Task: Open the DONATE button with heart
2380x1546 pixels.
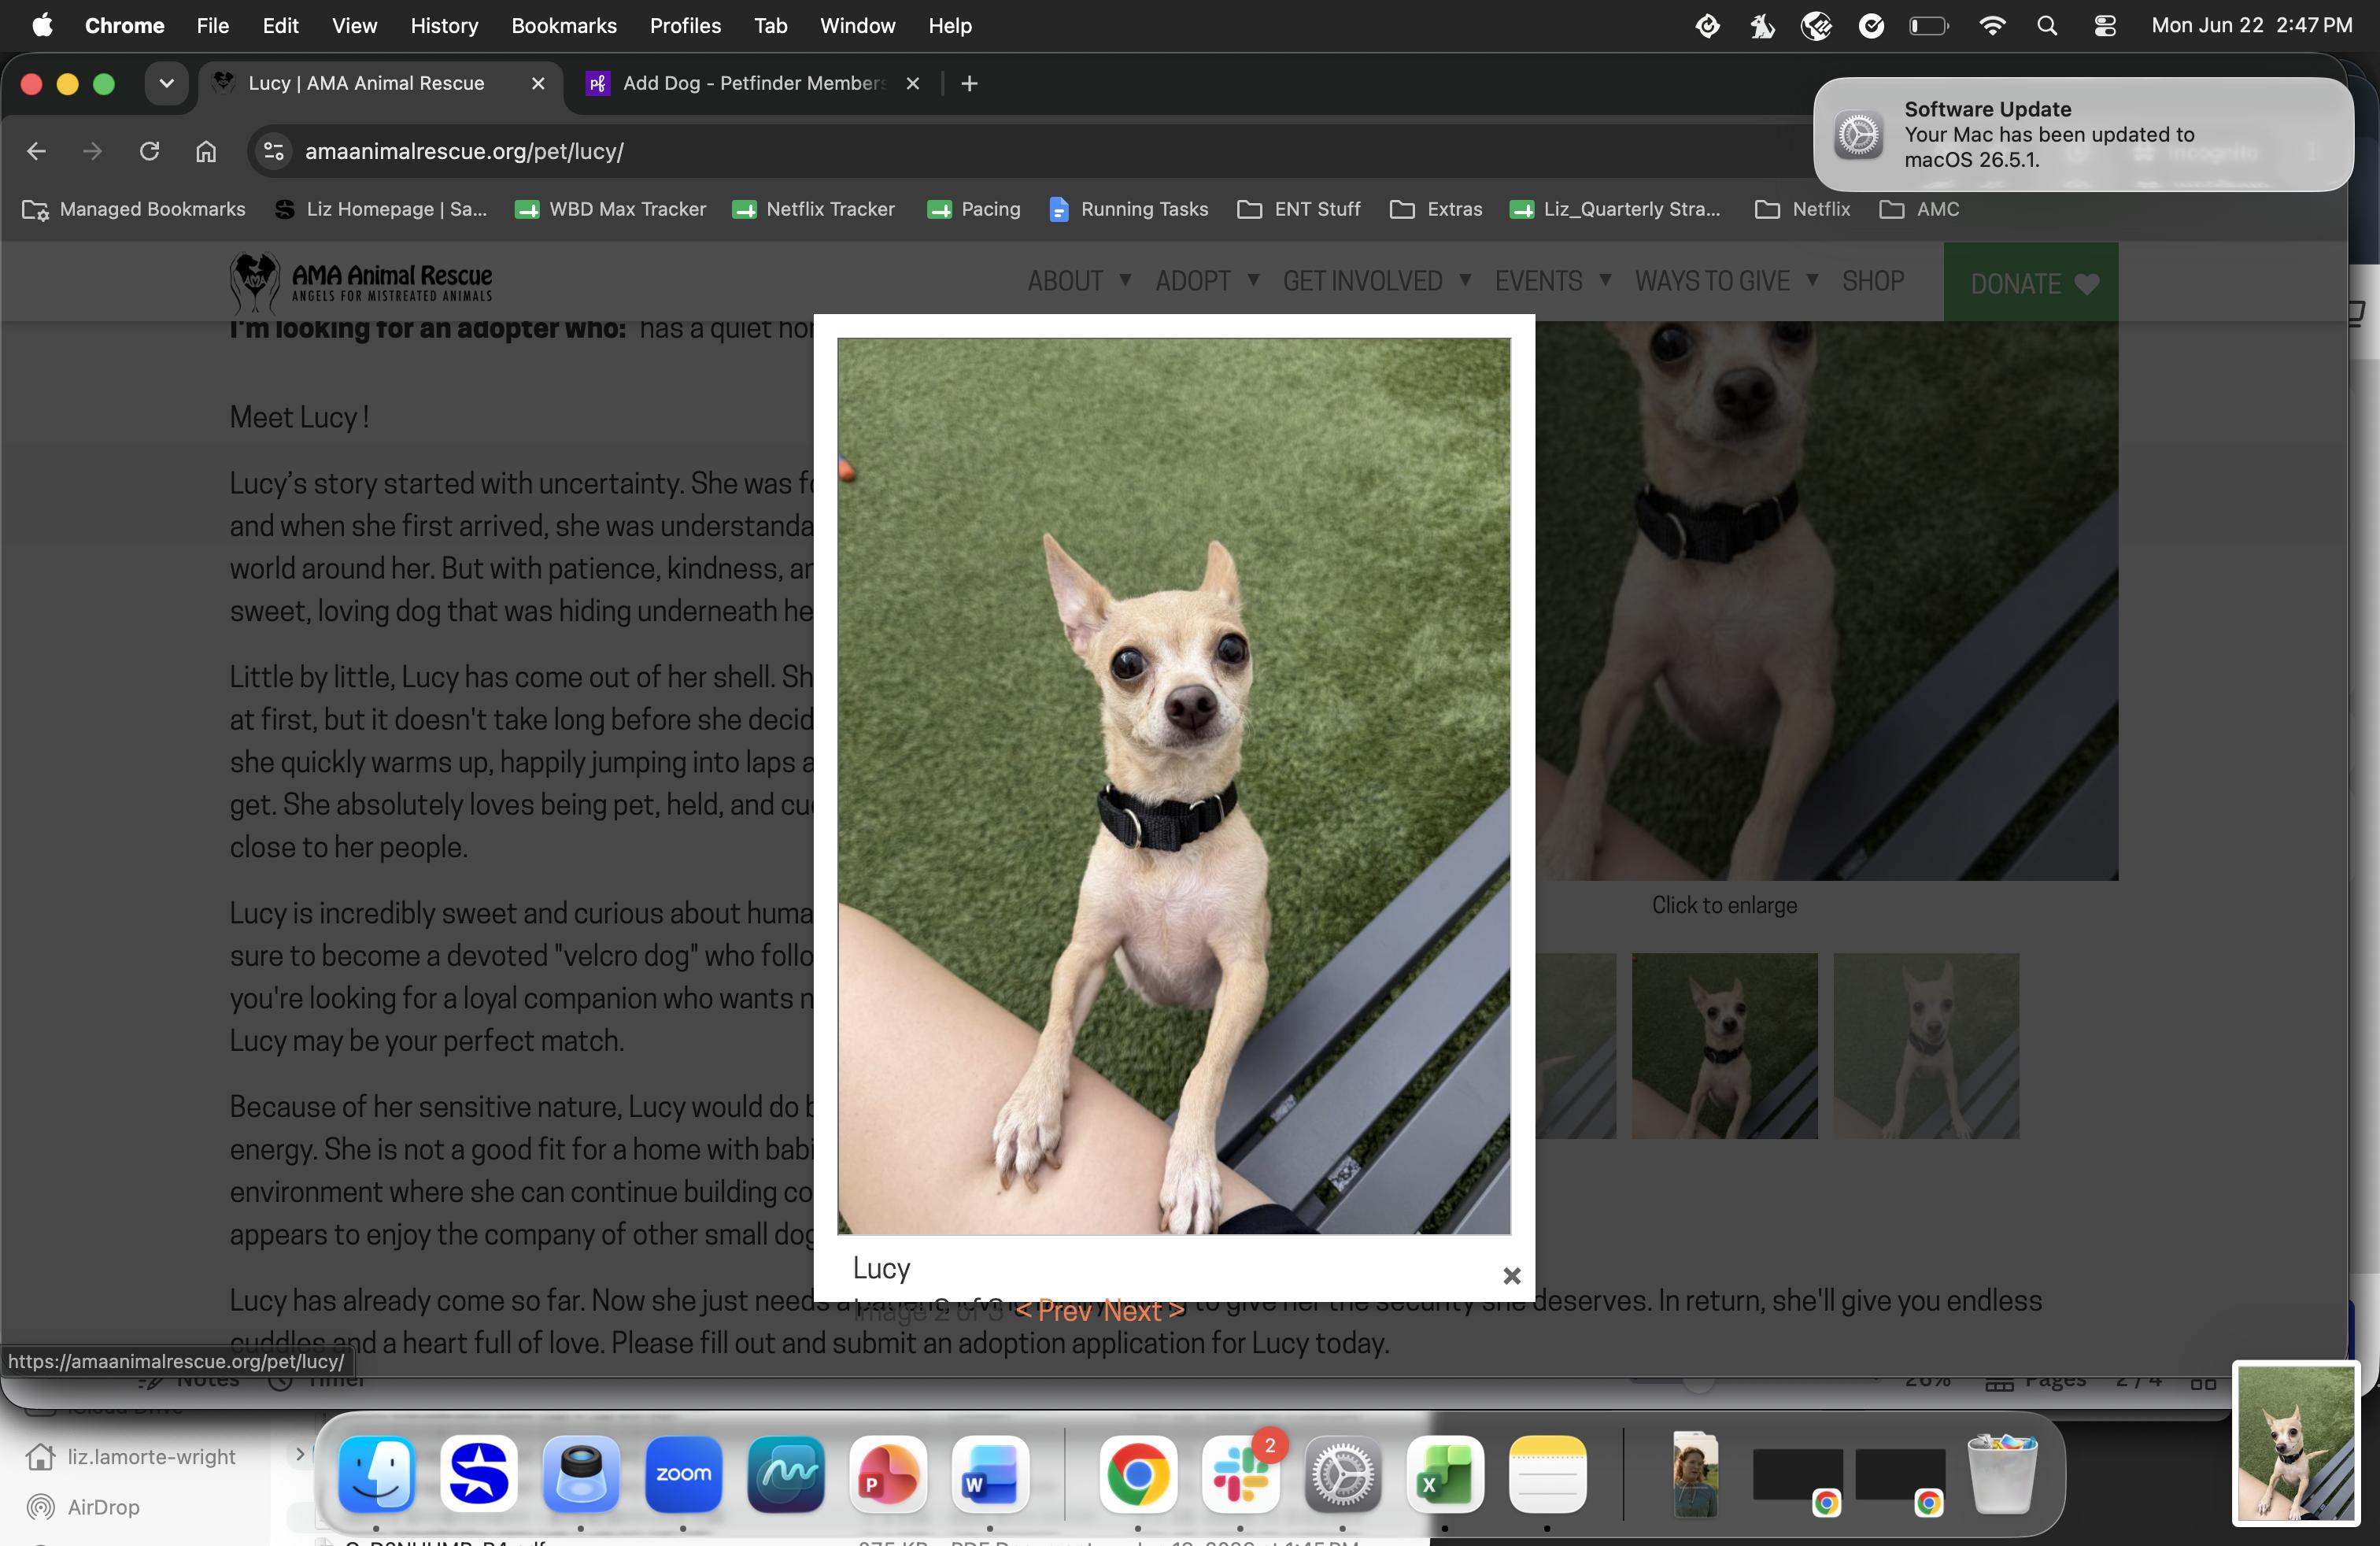Action: tap(2030, 283)
